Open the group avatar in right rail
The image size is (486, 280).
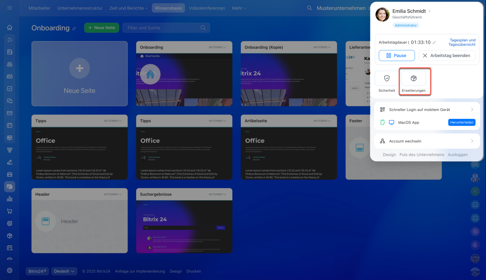tap(475, 177)
